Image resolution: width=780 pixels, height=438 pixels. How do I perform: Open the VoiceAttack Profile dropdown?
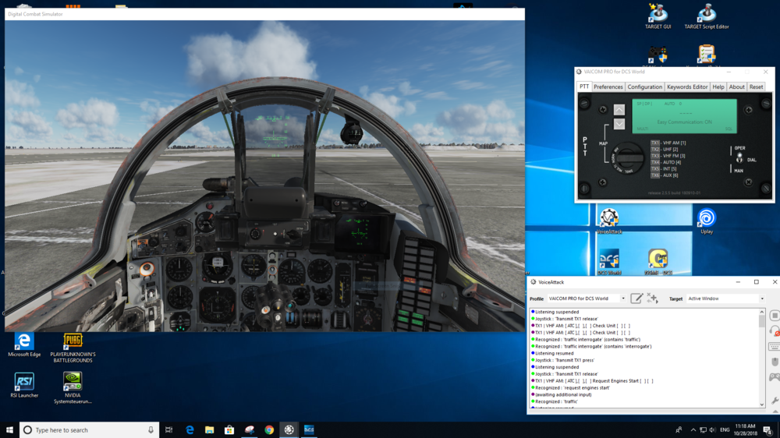587,298
